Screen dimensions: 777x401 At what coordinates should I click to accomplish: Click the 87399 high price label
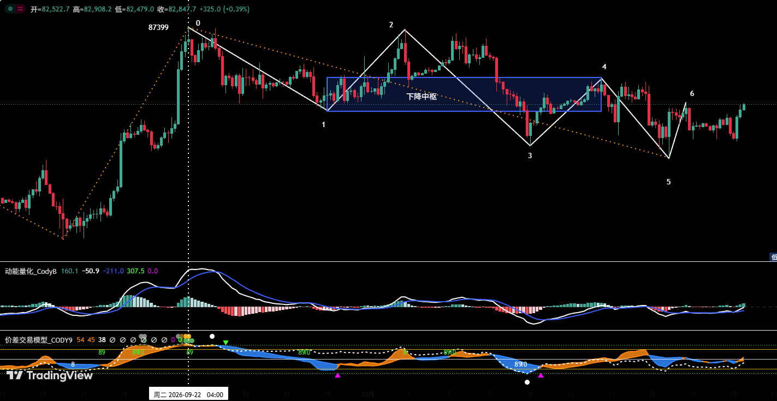[158, 27]
